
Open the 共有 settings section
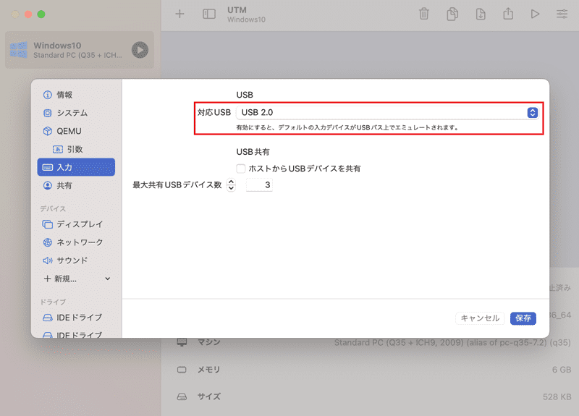[x=76, y=185]
